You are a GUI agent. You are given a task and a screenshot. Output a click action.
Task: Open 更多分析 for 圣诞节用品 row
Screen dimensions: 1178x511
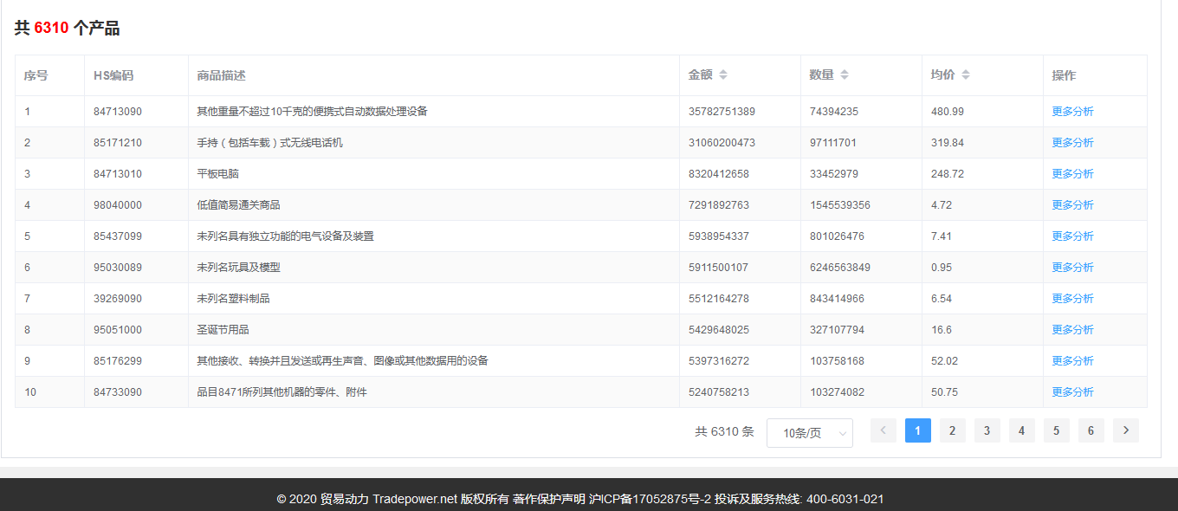tap(1072, 330)
